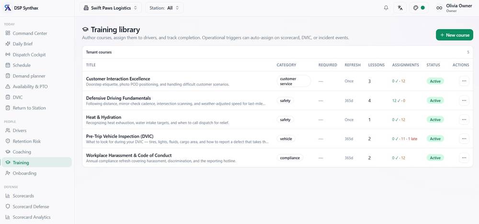Click the DSP Synthax logo icon
This screenshot has width=479, height=224.
coord(8,8)
